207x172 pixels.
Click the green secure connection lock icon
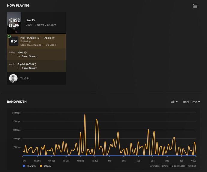(9, 36)
